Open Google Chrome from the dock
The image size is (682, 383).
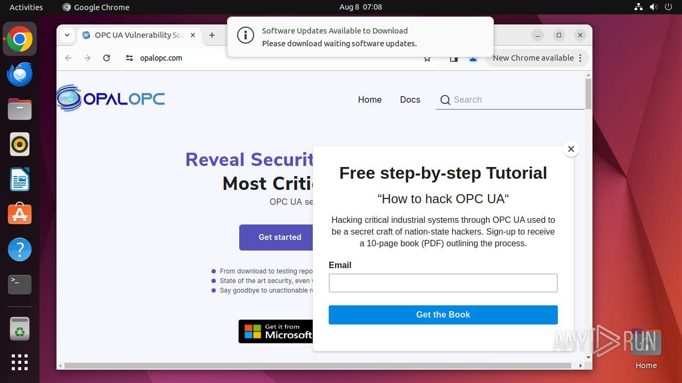point(20,39)
